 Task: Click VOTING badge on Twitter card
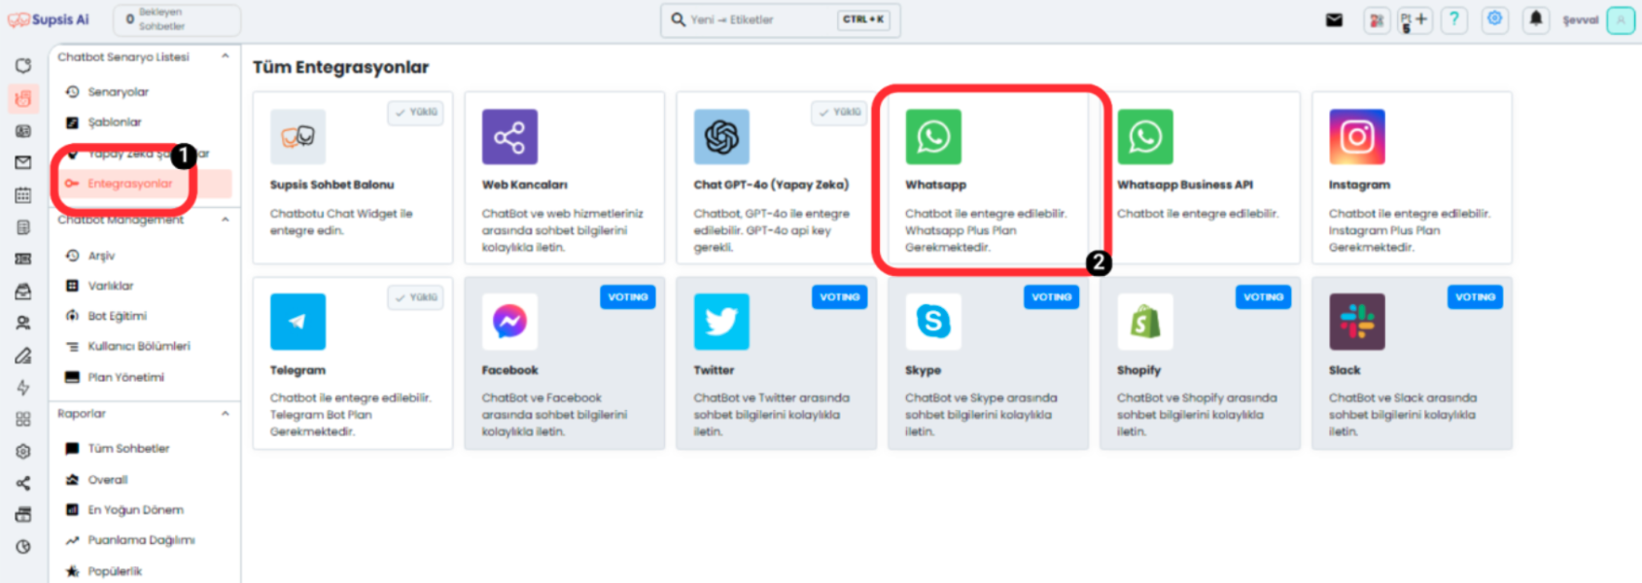pyautogui.click(x=840, y=297)
